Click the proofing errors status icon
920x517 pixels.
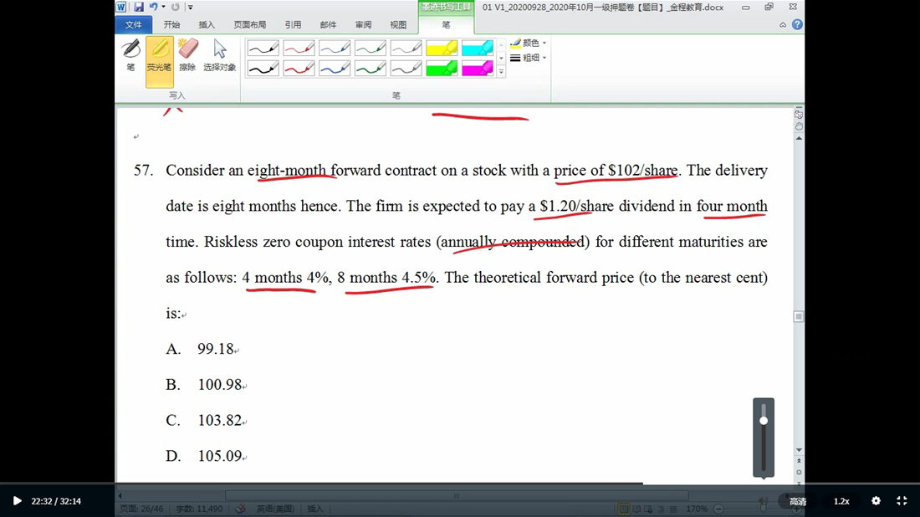pyautogui.click(x=241, y=509)
